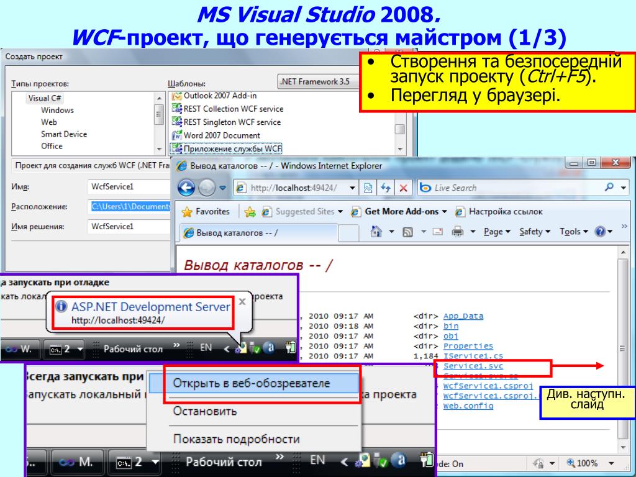The width and height of the screenshot is (636, 477).
Task: Select Приложение службы WCF template
Action: [226, 149]
